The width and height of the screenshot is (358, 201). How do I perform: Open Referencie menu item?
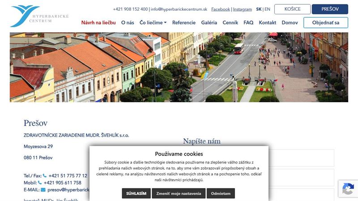[x=184, y=23]
